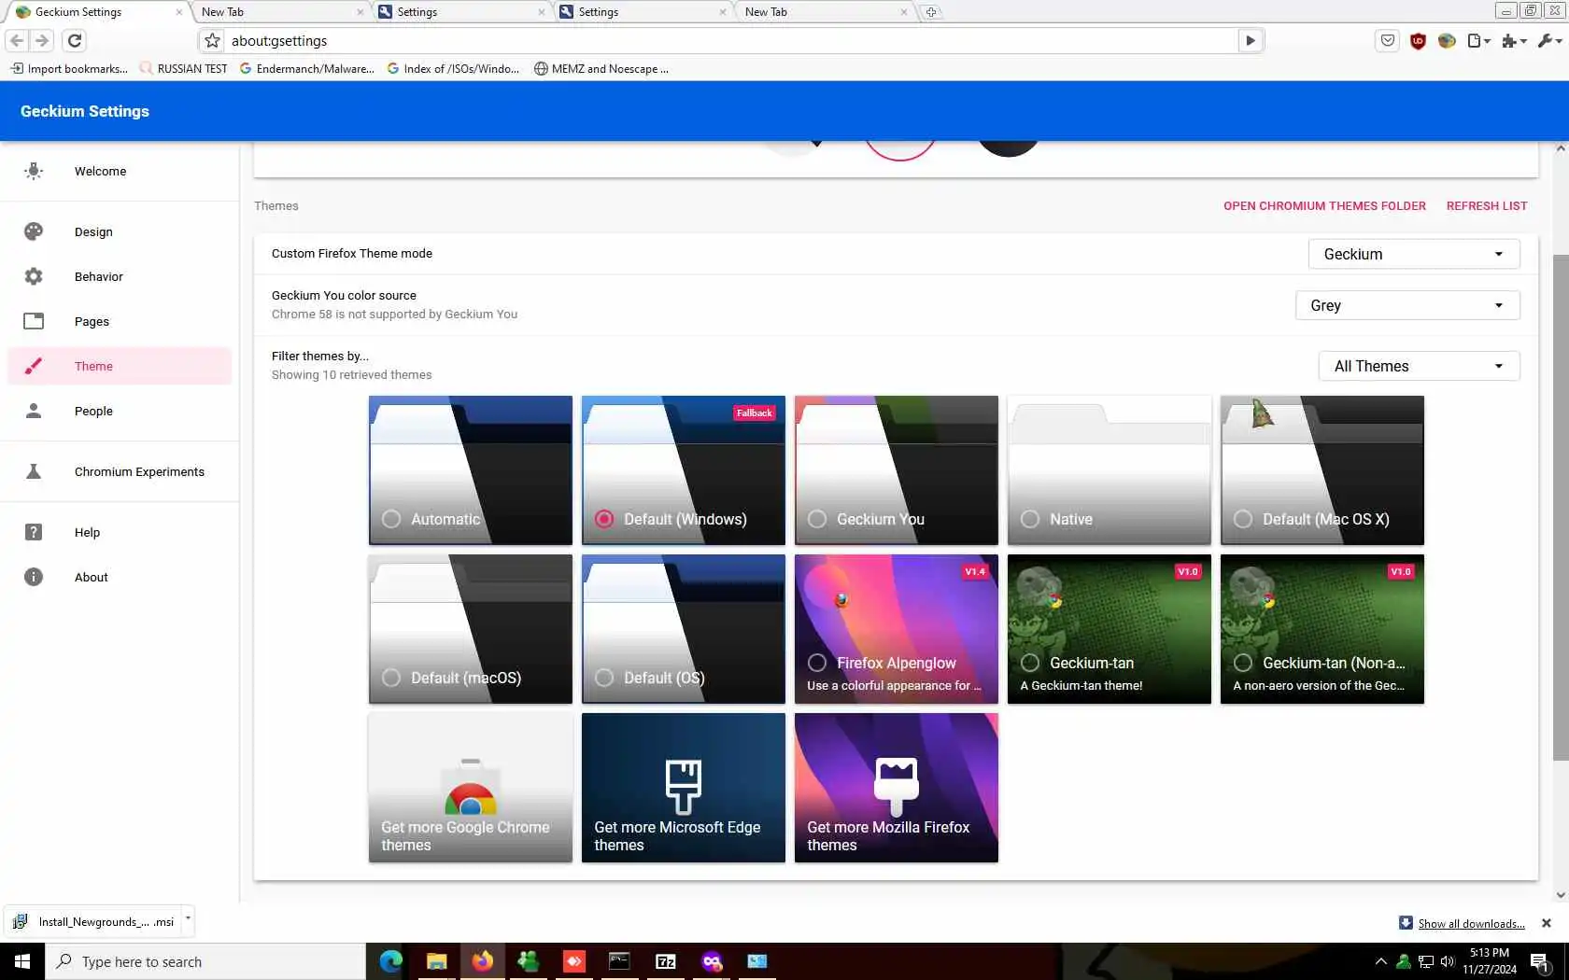Click the Pages window icon in the sidebar

click(x=34, y=321)
